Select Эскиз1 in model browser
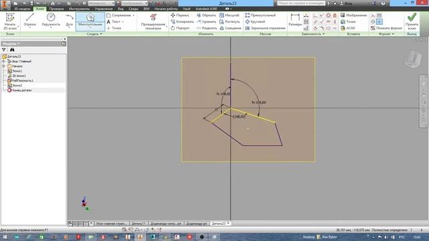429x241 pixels. 15,71
